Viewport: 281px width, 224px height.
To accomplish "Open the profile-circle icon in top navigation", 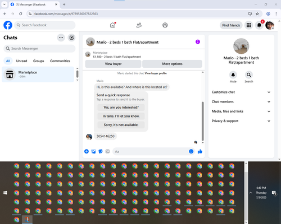I will click(165, 25).
